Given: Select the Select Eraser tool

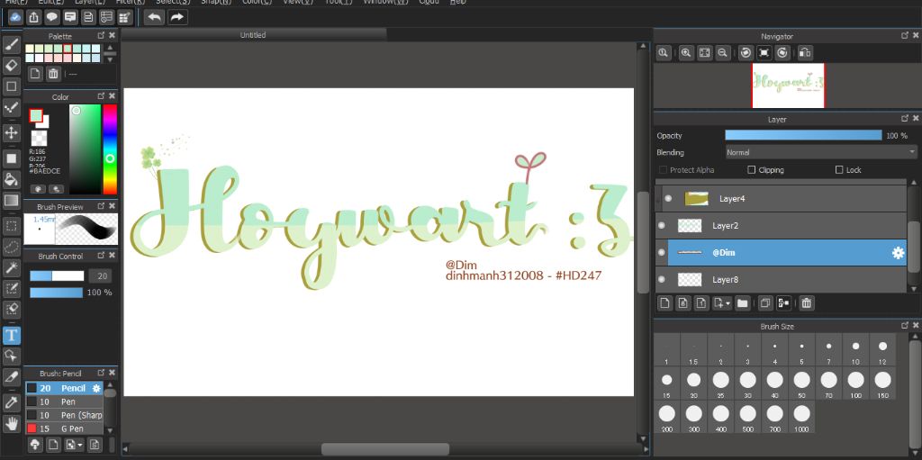Looking at the screenshot, I should [12, 310].
